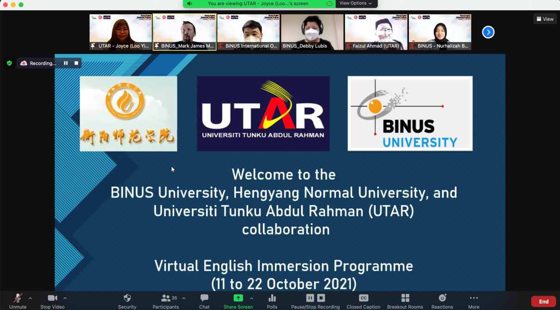
Task: Open the Security shield options
Action: pyautogui.click(x=127, y=298)
